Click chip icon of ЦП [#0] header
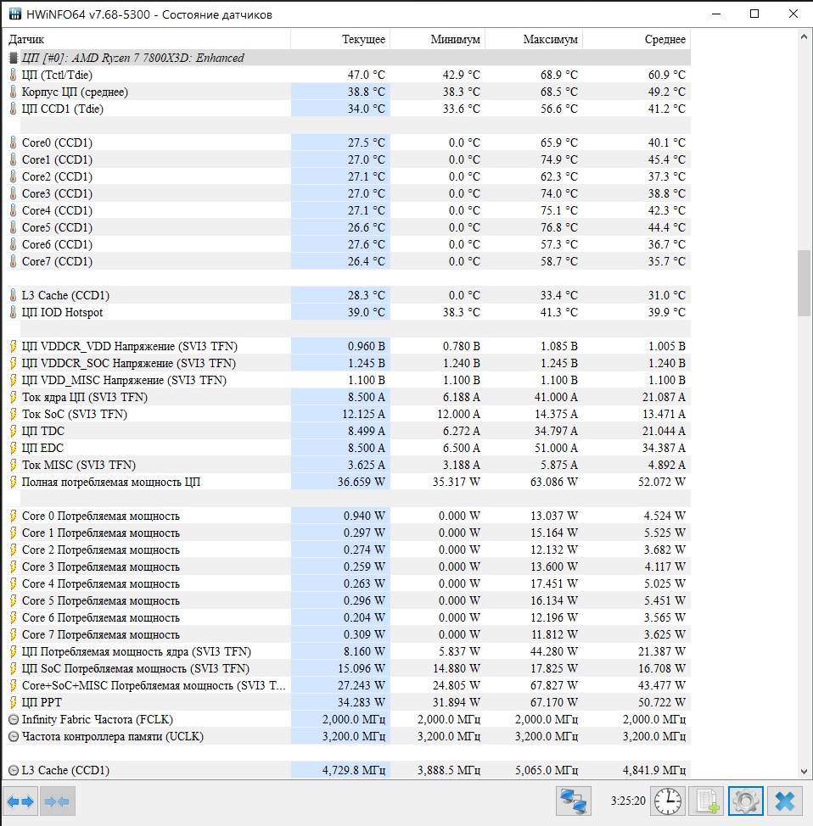813x826 pixels. pos(14,58)
